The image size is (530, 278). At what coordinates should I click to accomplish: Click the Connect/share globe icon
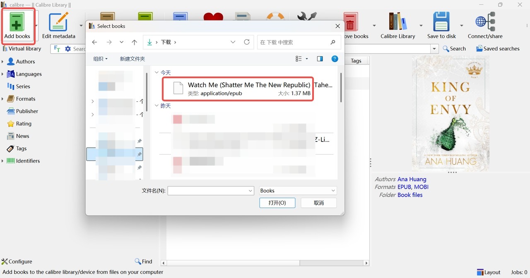pos(485,22)
